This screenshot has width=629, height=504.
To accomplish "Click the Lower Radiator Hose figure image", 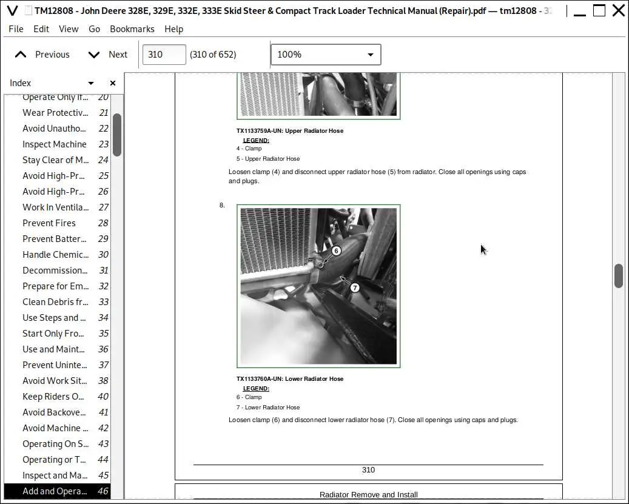I will (318, 286).
